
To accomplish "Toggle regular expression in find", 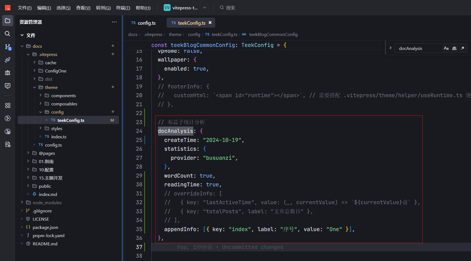I will coord(463,48).
